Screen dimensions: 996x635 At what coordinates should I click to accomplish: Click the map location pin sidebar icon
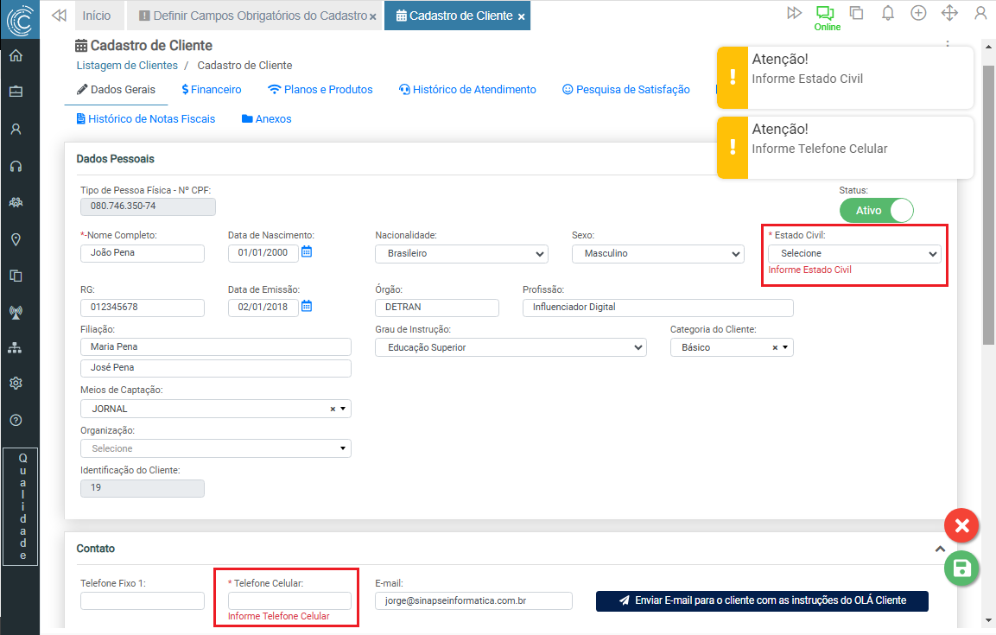click(16, 239)
